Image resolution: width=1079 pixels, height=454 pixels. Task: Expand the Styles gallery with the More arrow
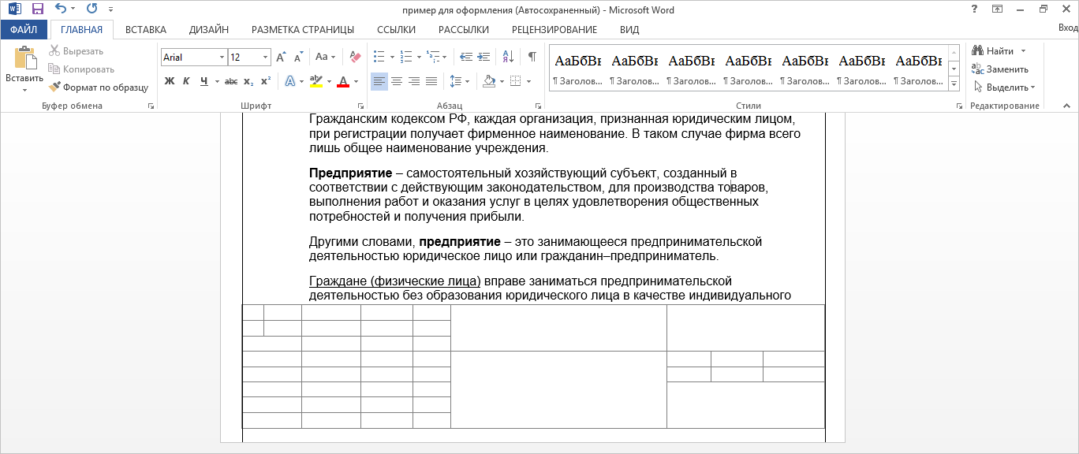(x=954, y=83)
